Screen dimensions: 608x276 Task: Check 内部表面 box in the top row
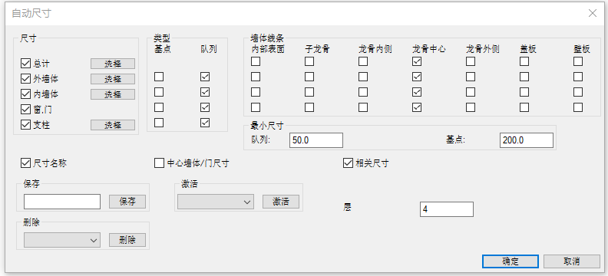tap(256, 61)
